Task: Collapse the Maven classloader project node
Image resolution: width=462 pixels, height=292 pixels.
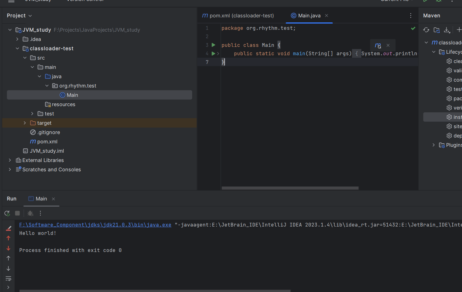Action: point(426,43)
